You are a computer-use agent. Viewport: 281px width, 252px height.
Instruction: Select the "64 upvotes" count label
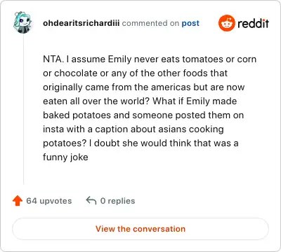point(49,201)
